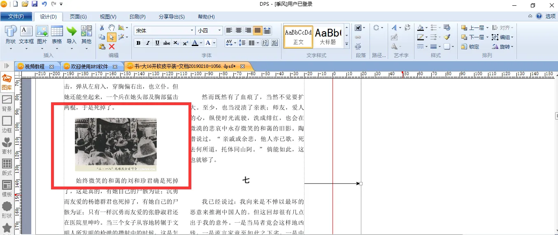Image resolution: width=558 pixels, height=235 pixels.
Task: Apply the 正文 body text style
Action: click(x=298, y=37)
